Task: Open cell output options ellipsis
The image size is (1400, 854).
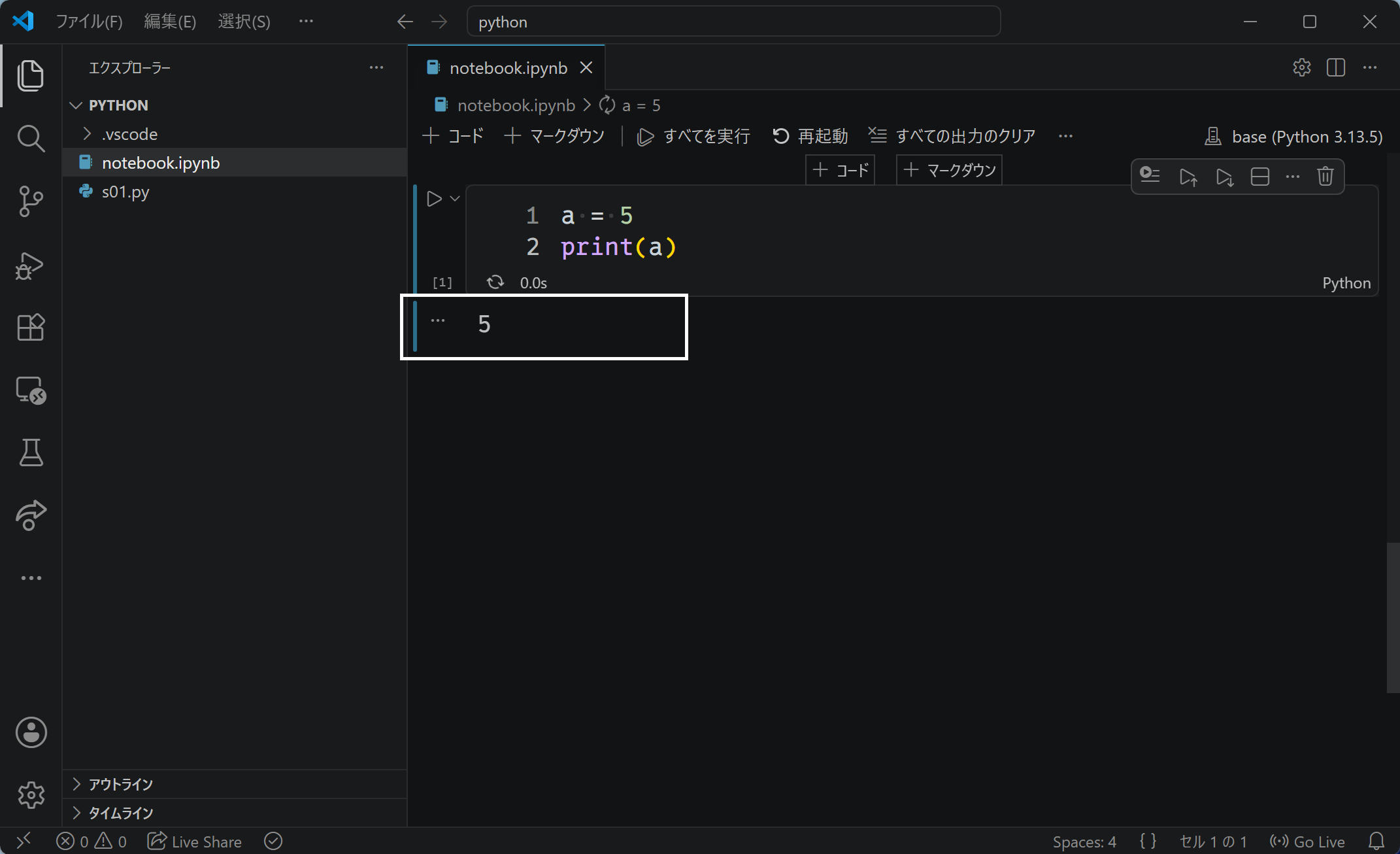Action: [438, 320]
